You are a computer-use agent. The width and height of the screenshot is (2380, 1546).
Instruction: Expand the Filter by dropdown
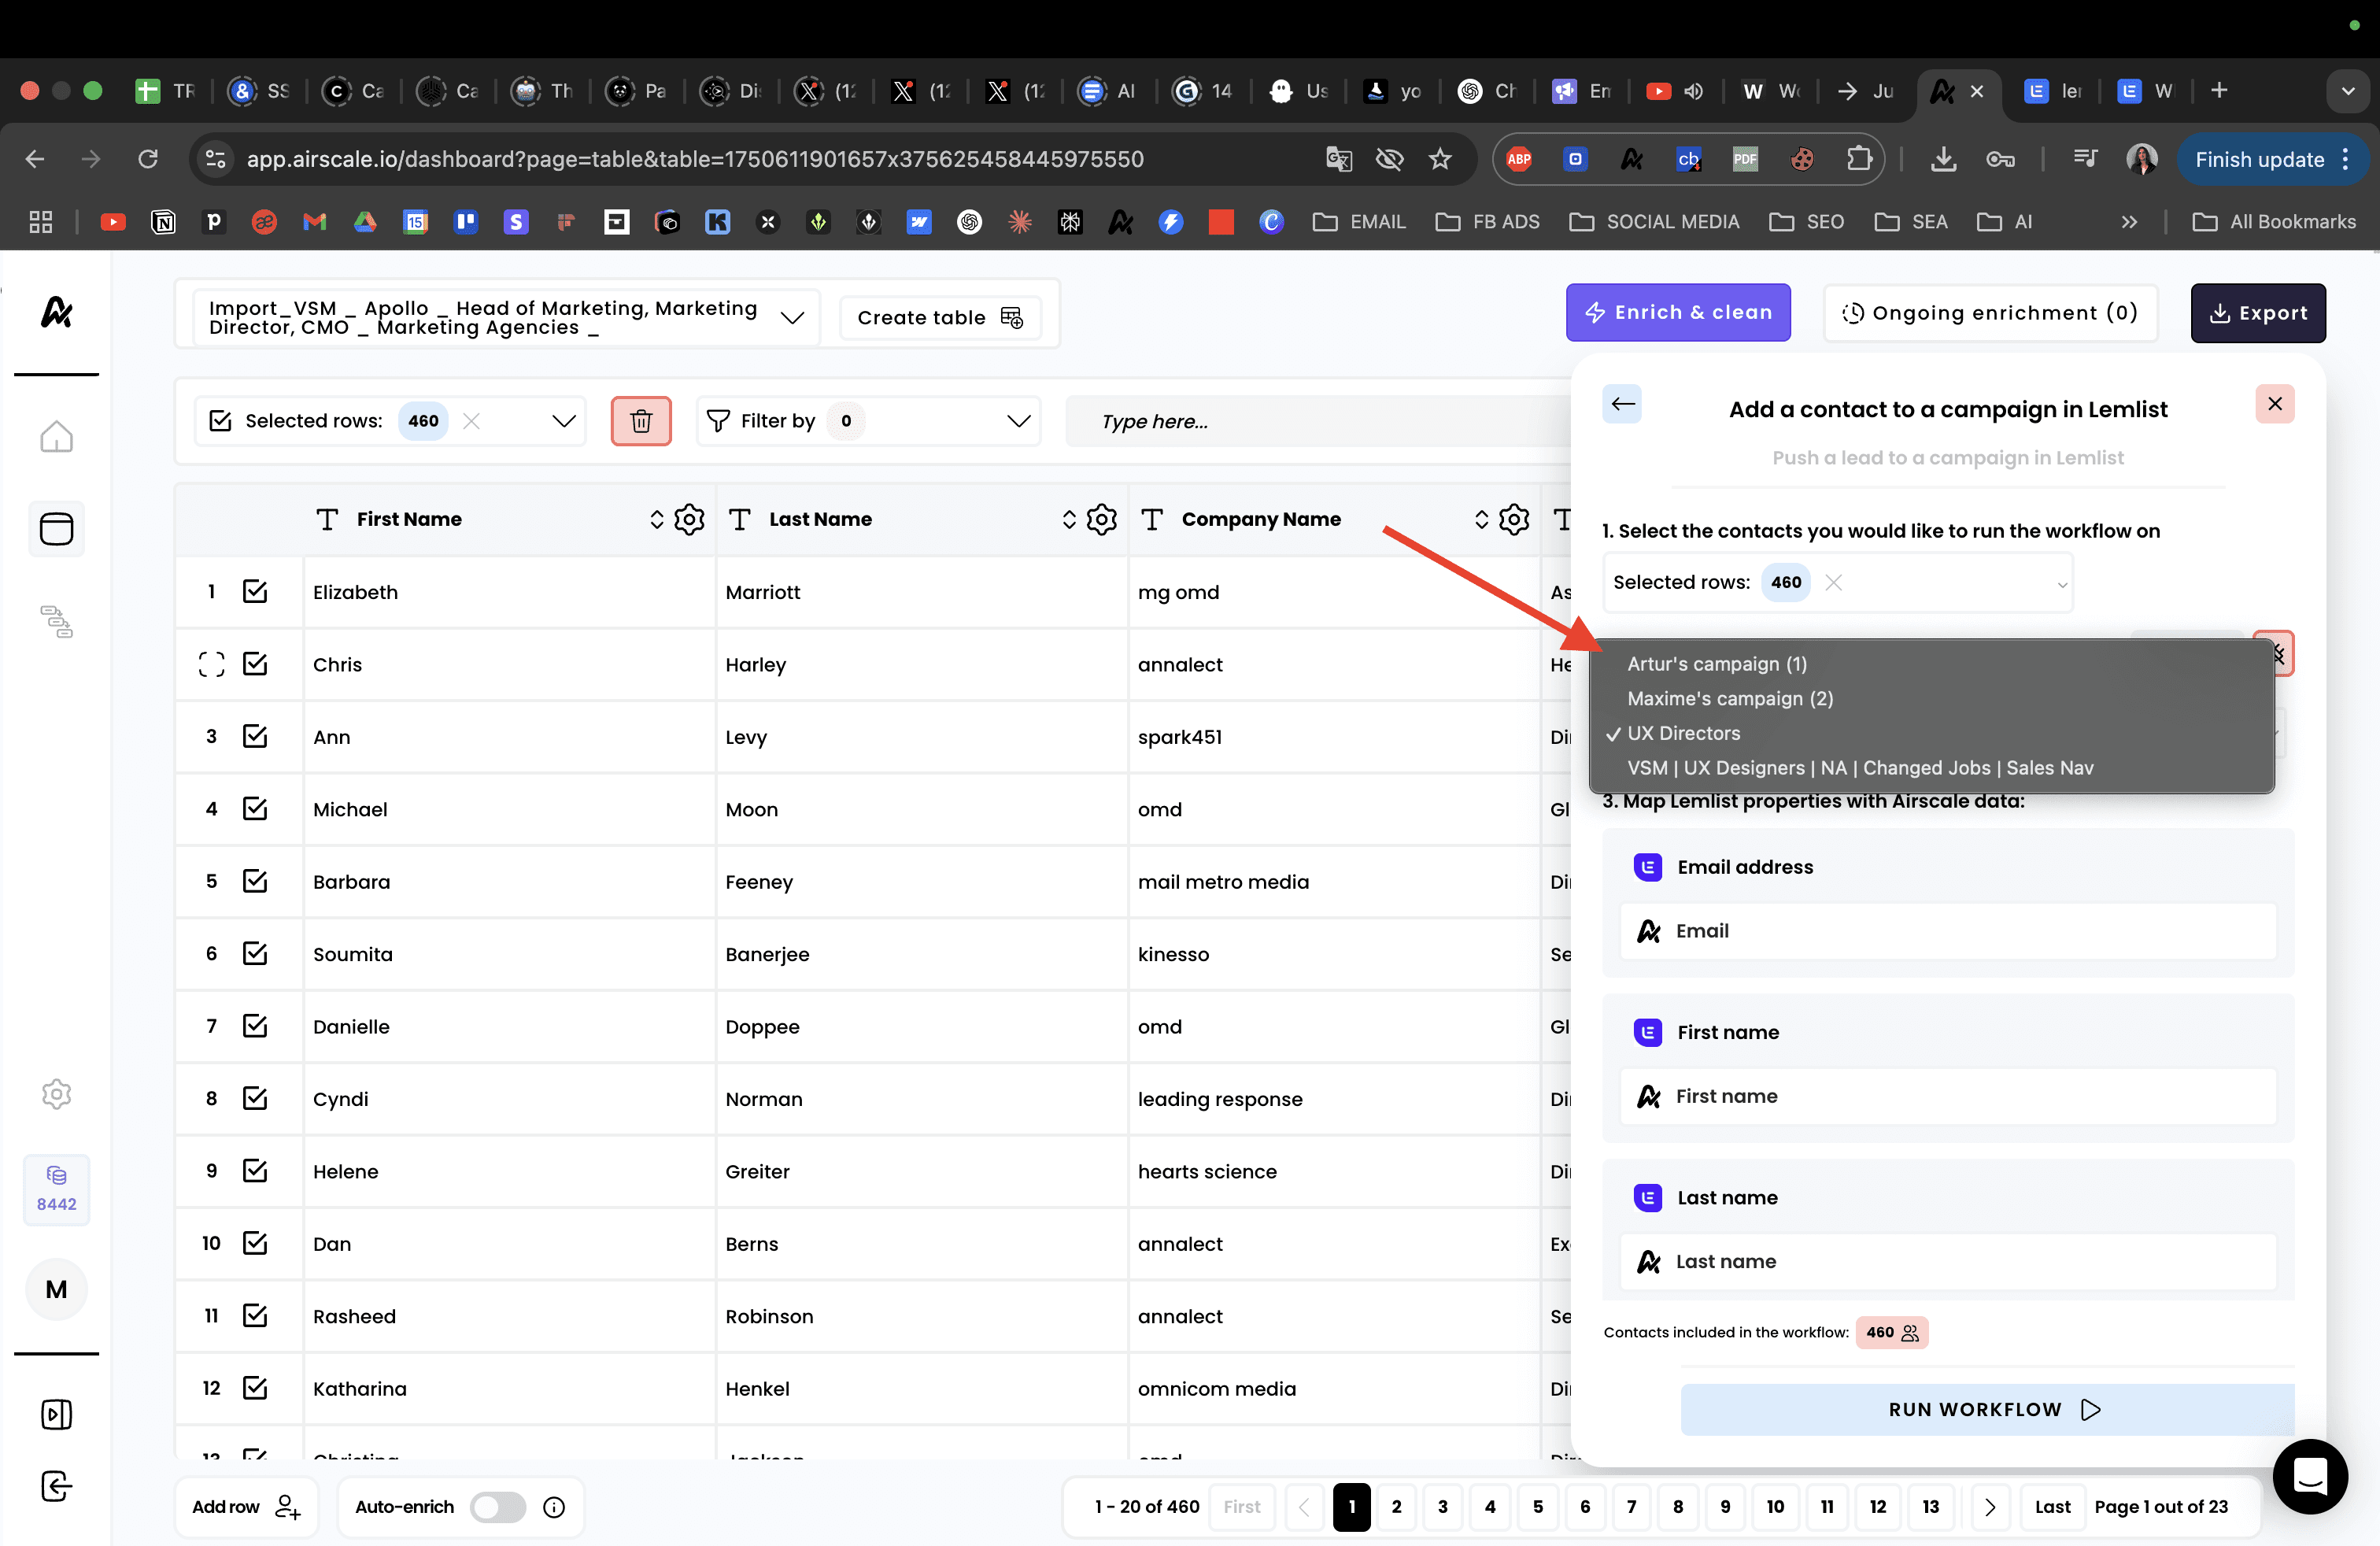point(1018,421)
